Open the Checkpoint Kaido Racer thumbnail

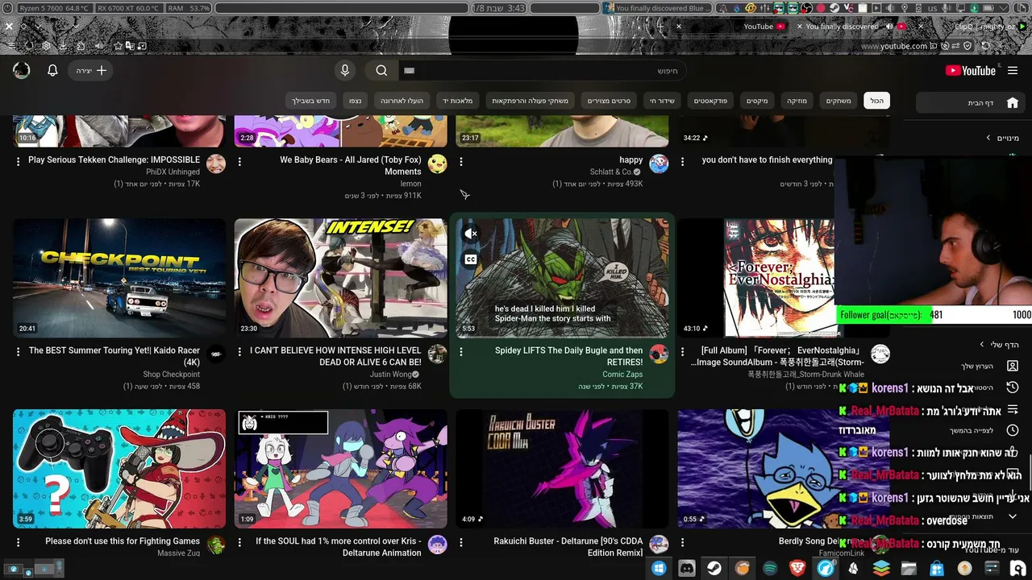point(119,278)
